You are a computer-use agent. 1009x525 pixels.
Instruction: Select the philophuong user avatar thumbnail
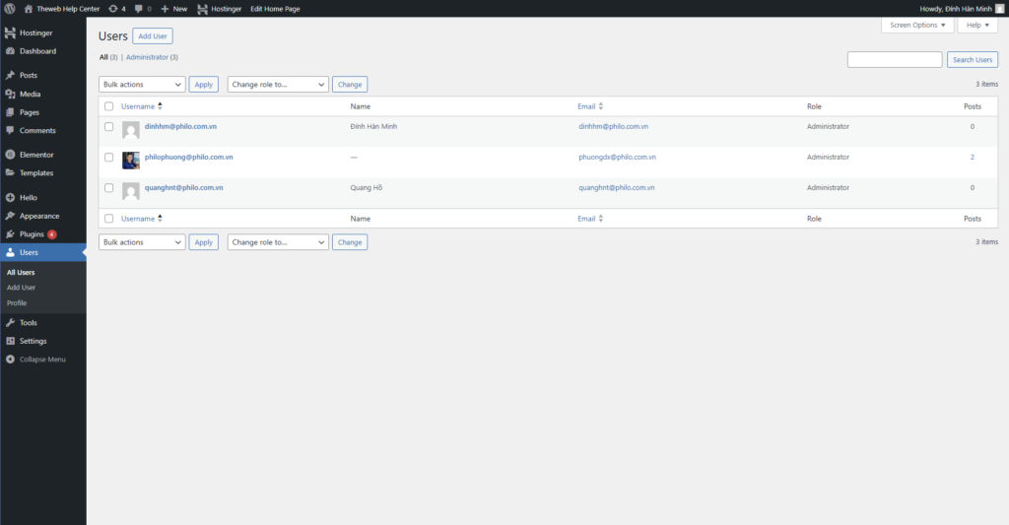click(x=130, y=160)
